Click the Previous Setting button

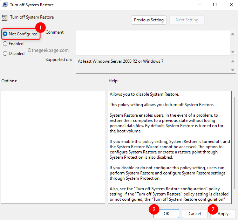click(x=149, y=20)
